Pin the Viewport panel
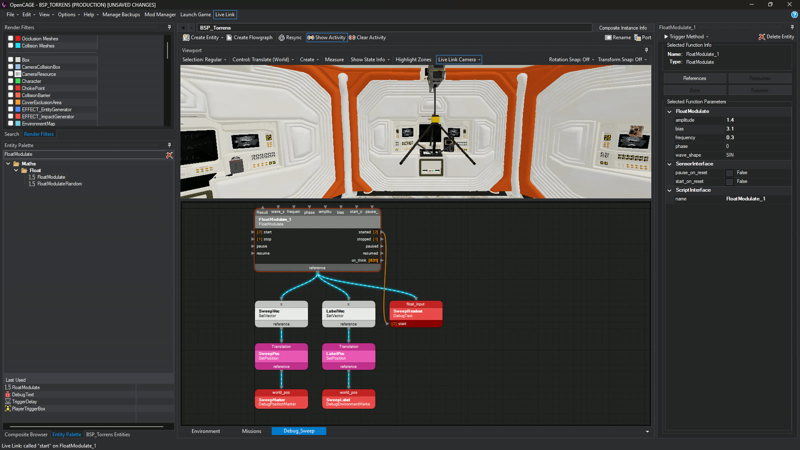Image resolution: width=800 pixels, height=450 pixels. (646, 50)
